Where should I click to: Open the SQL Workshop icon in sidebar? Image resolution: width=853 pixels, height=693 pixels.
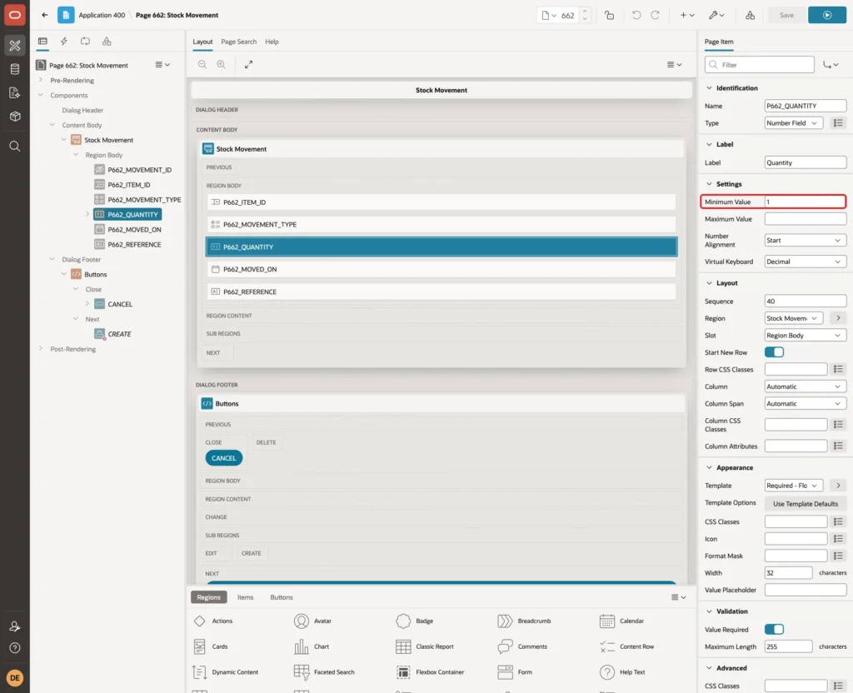tap(15, 69)
